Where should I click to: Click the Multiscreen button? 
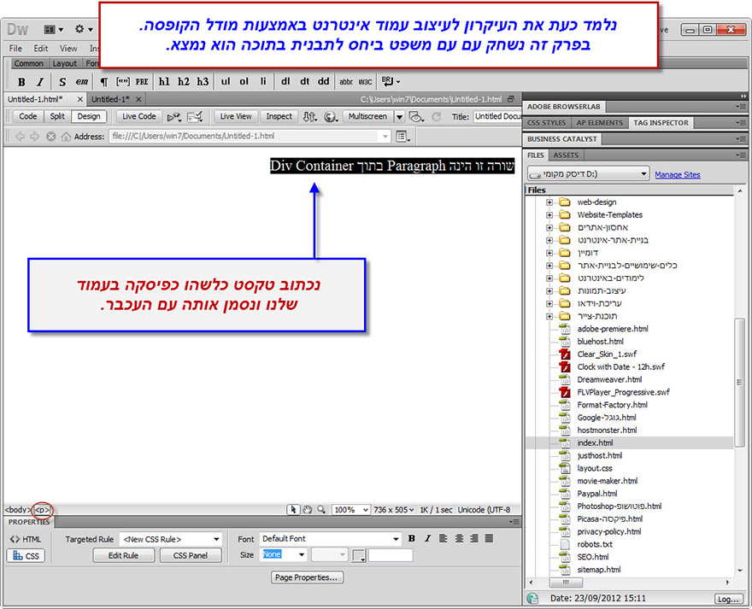[367, 116]
